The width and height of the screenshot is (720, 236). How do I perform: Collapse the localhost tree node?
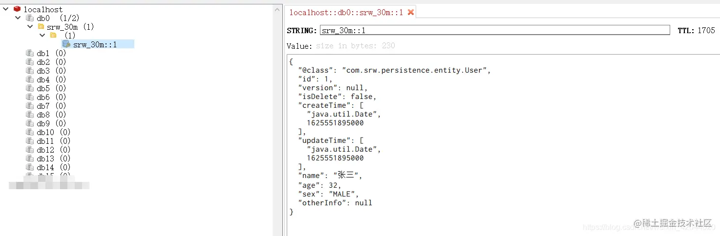(6, 9)
